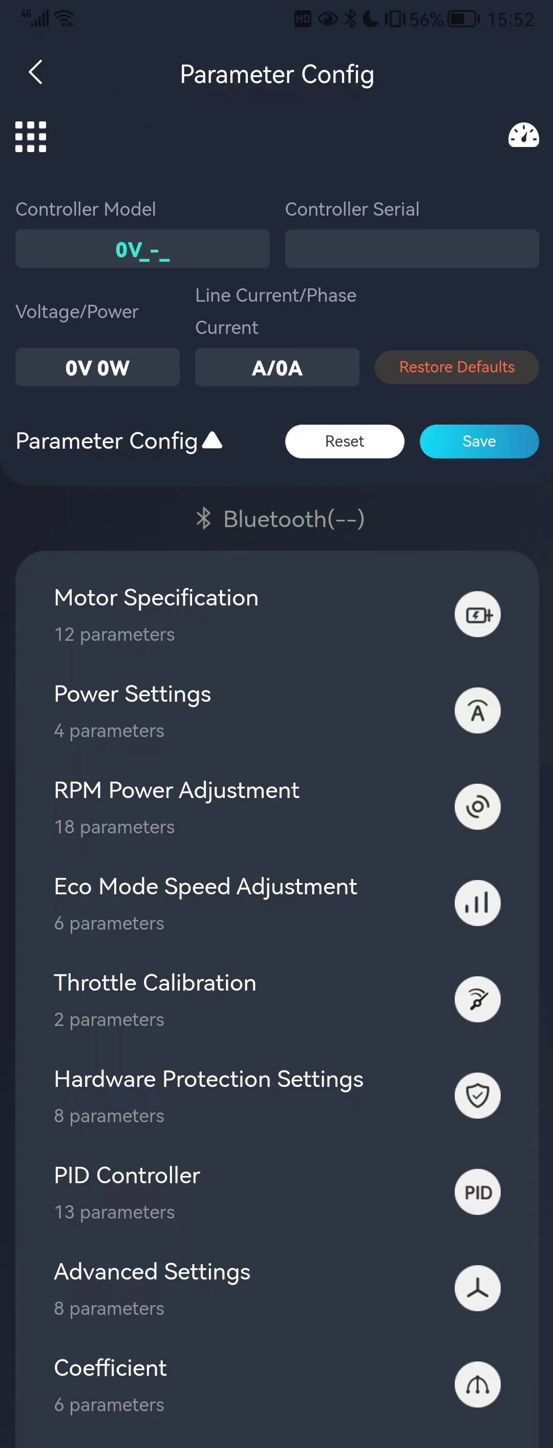Tap the Controller Serial field
The image size is (553, 1448).
point(411,248)
